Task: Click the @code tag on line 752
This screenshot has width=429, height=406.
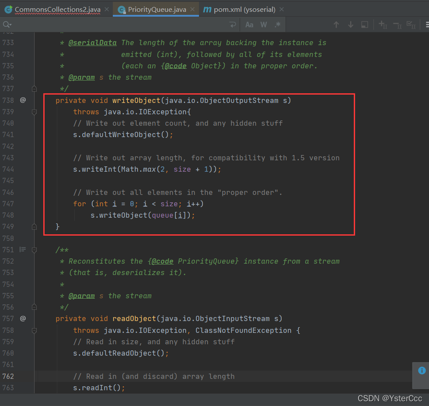Action: pyautogui.click(x=163, y=261)
